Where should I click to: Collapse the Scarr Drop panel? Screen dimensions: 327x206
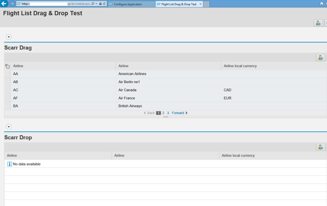pyautogui.click(x=9, y=126)
